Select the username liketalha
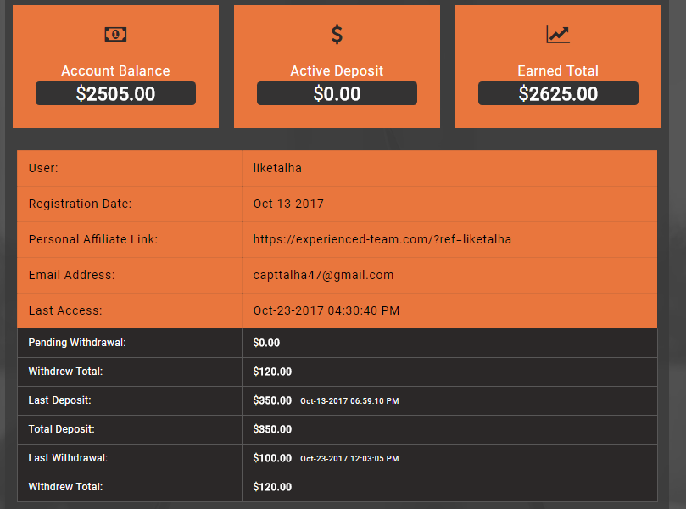The height and width of the screenshot is (509, 686). tap(277, 168)
